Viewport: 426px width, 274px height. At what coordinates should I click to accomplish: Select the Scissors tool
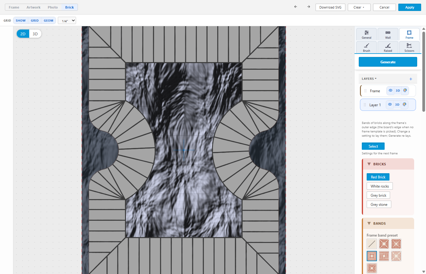[x=409, y=47]
